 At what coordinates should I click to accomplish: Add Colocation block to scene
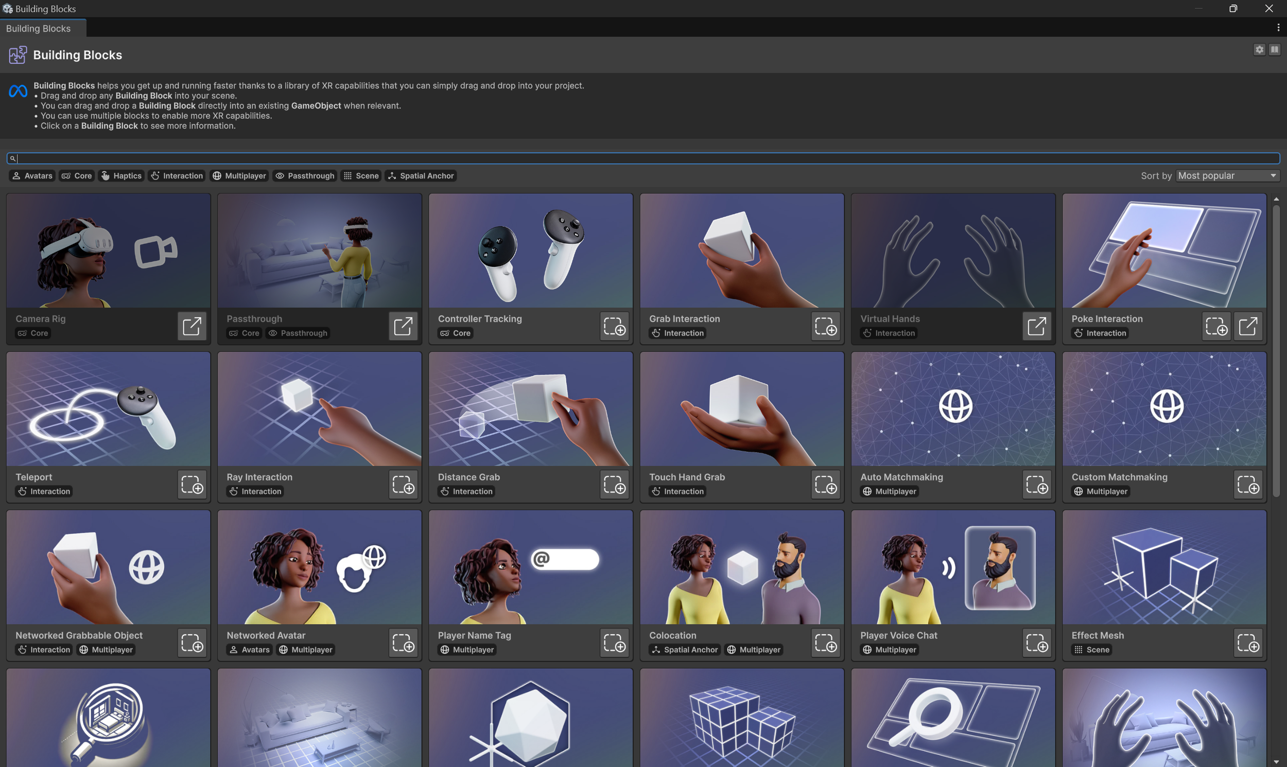(x=825, y=643)
